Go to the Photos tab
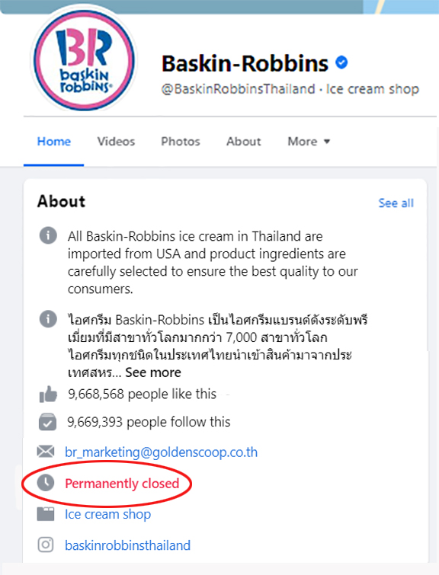 coord(181,142)
